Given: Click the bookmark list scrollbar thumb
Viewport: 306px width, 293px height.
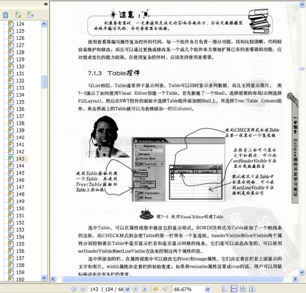Looking at the screenshot, I should click(44, 82).
